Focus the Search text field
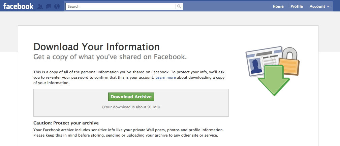 tap(120, 6)
